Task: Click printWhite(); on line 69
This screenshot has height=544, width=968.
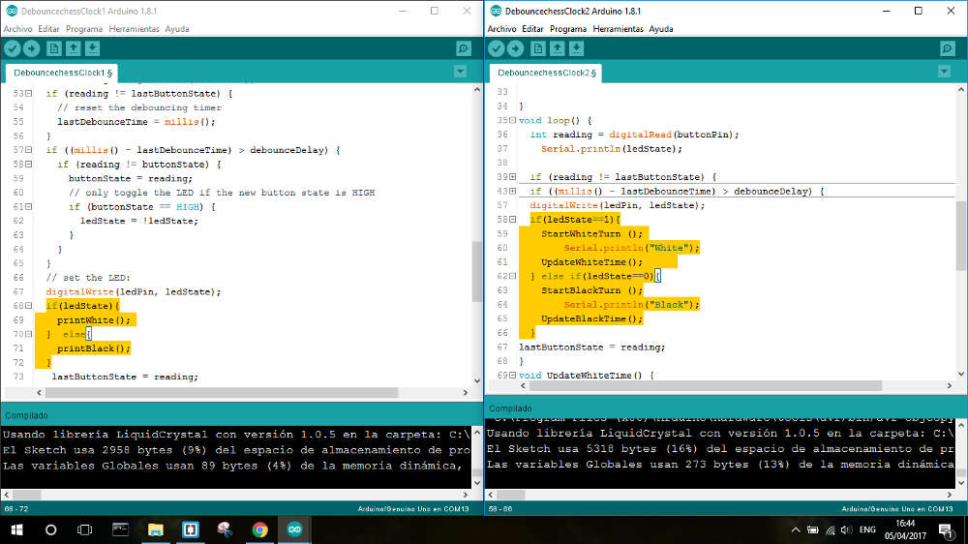Action: (94, 319)
